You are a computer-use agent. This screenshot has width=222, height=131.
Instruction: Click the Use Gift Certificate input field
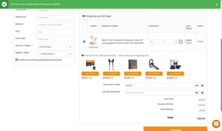pyautogui.click(x=159, y=93)
